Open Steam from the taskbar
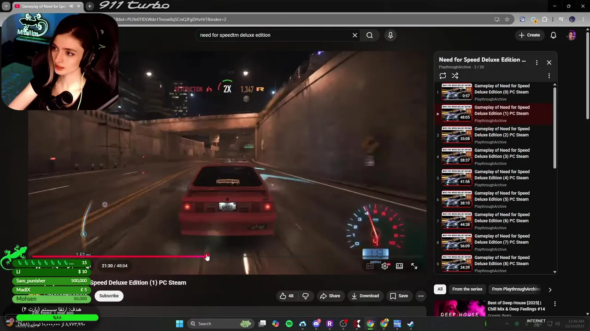Viewport: 590px width, 331px height. (x=410, y=324)
